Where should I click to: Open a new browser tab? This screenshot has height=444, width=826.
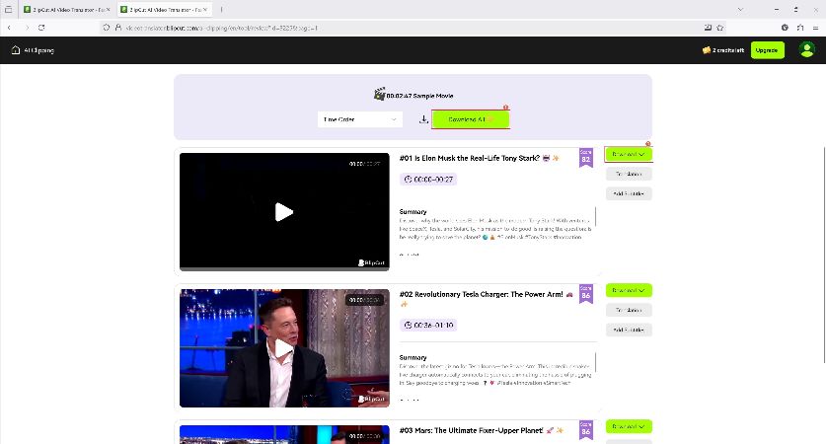tap(221, 10)
